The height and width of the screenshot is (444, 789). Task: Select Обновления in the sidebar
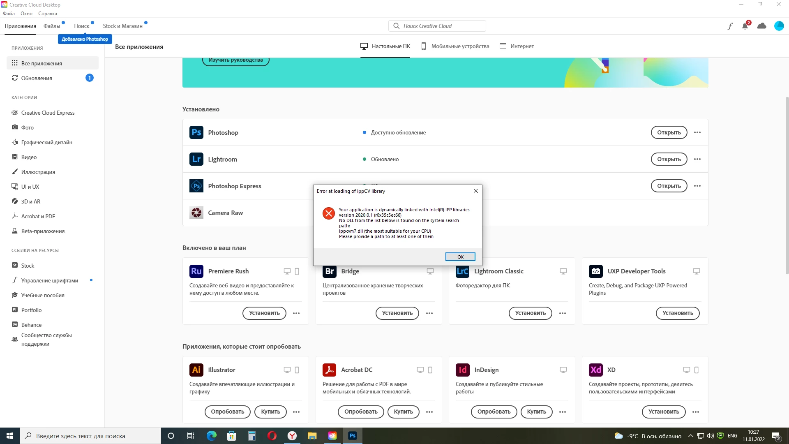37,78
